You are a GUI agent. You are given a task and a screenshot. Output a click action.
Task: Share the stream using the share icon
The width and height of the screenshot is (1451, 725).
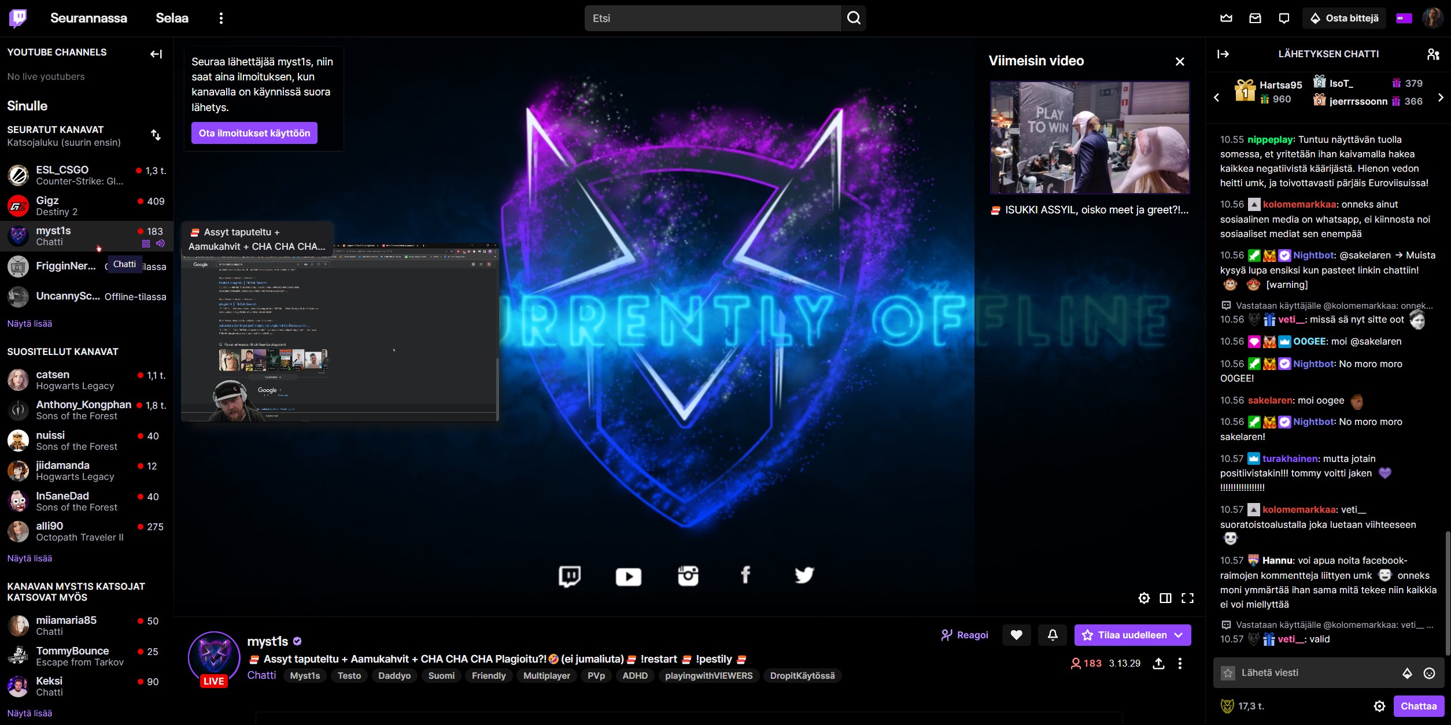point(1159,664)
